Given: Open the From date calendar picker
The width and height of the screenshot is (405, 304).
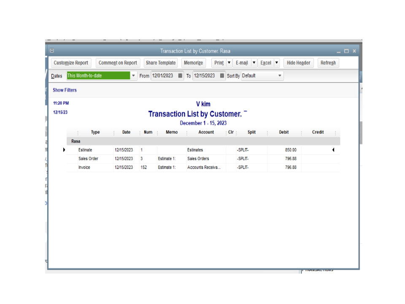Looking at the screenshot, I should [180, 76].
